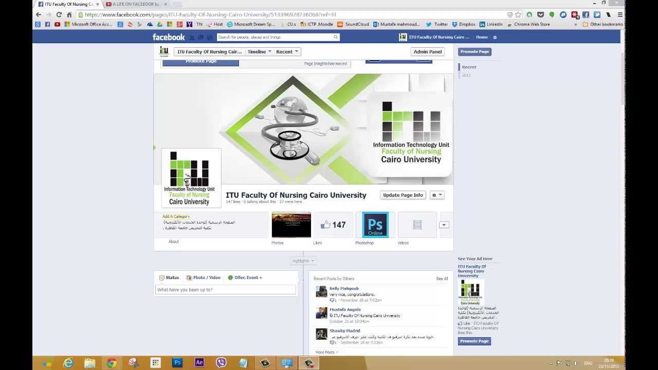Click the search magnifier icon in Facebook search
The height and width of the screenshot is (370, 658).
pyautogui.click(x=336, y=37)
